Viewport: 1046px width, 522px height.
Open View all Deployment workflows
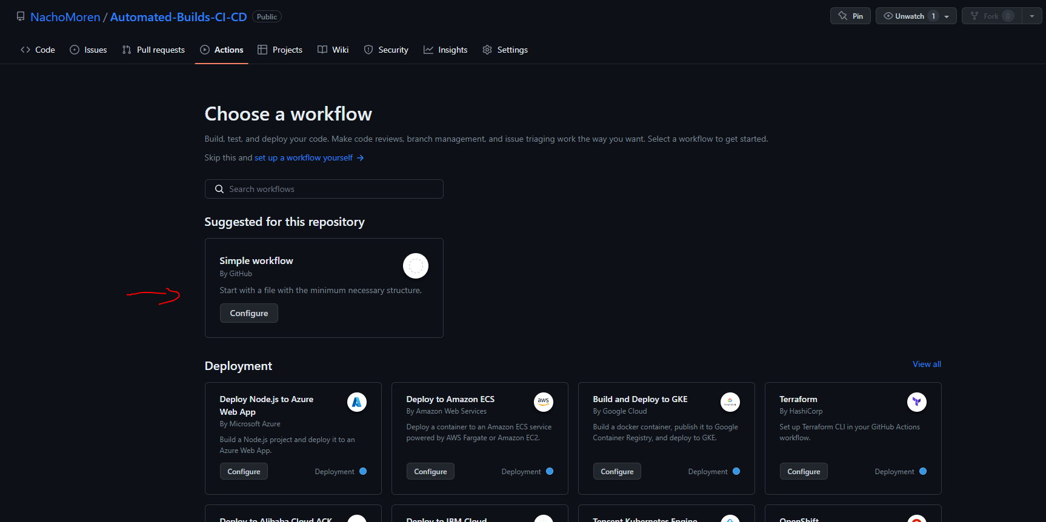coord(927,364)
